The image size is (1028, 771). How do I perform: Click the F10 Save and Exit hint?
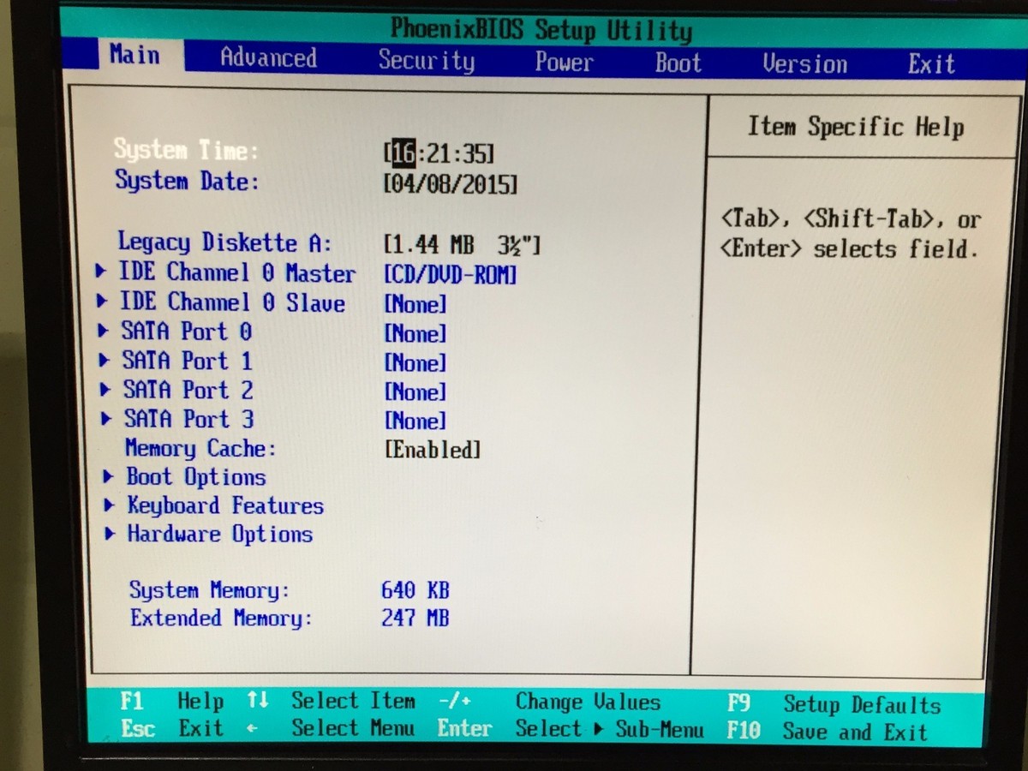pyautogui.click(x=827, y=732)
